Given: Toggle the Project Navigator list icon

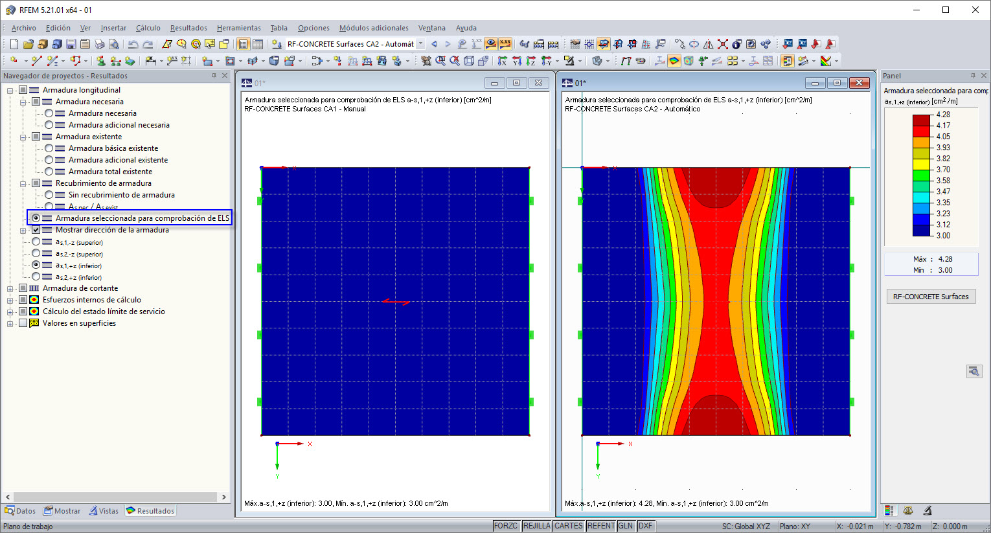Looking at the screenshot, I should click(243, 44).
